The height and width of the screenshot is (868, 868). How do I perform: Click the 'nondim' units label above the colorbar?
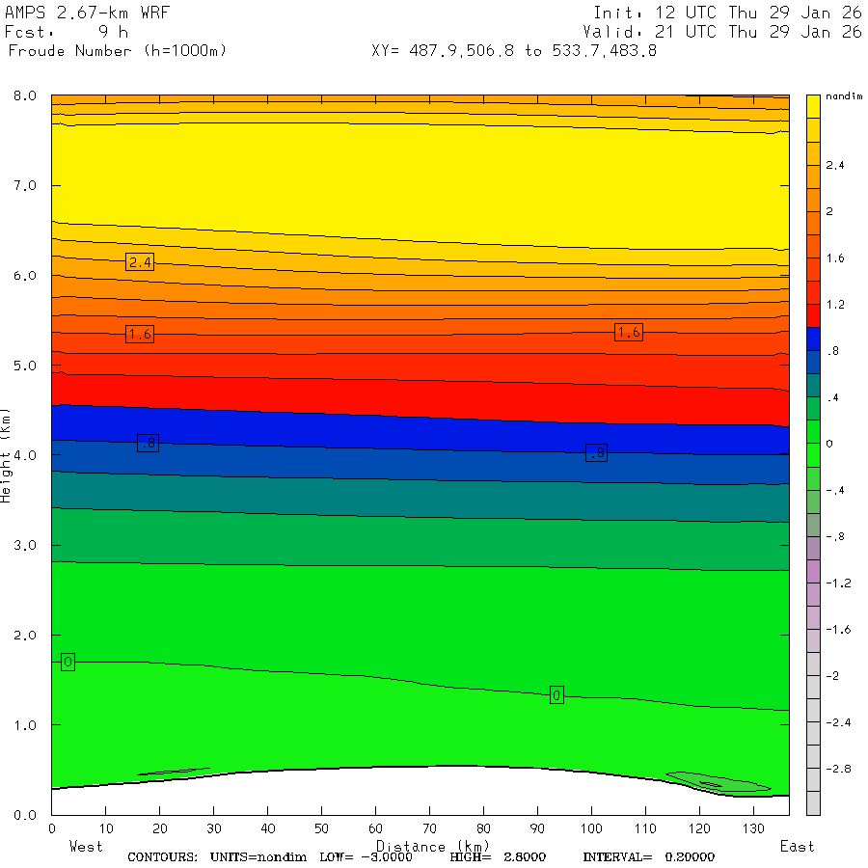pyautogui.click(x=844, y=96)
